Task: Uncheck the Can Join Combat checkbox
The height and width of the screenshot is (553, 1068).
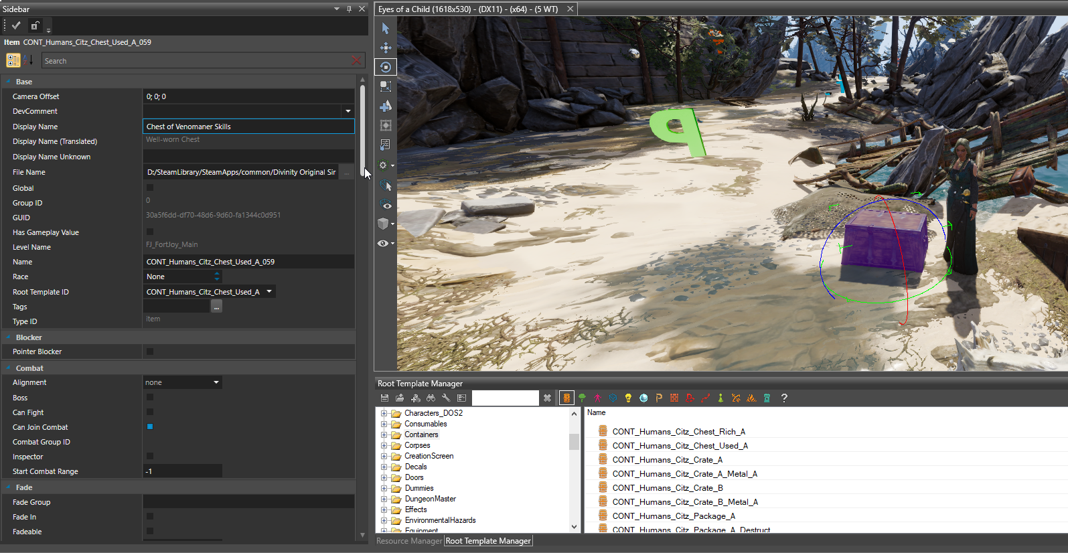Action: pos(150,426)
